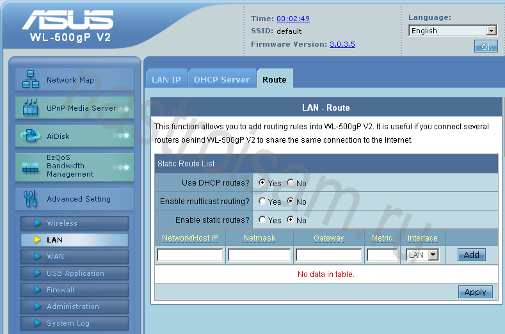This screenshot has height=334, width=505.
Task: Open the Administration menu
Action: pos(74,306)
